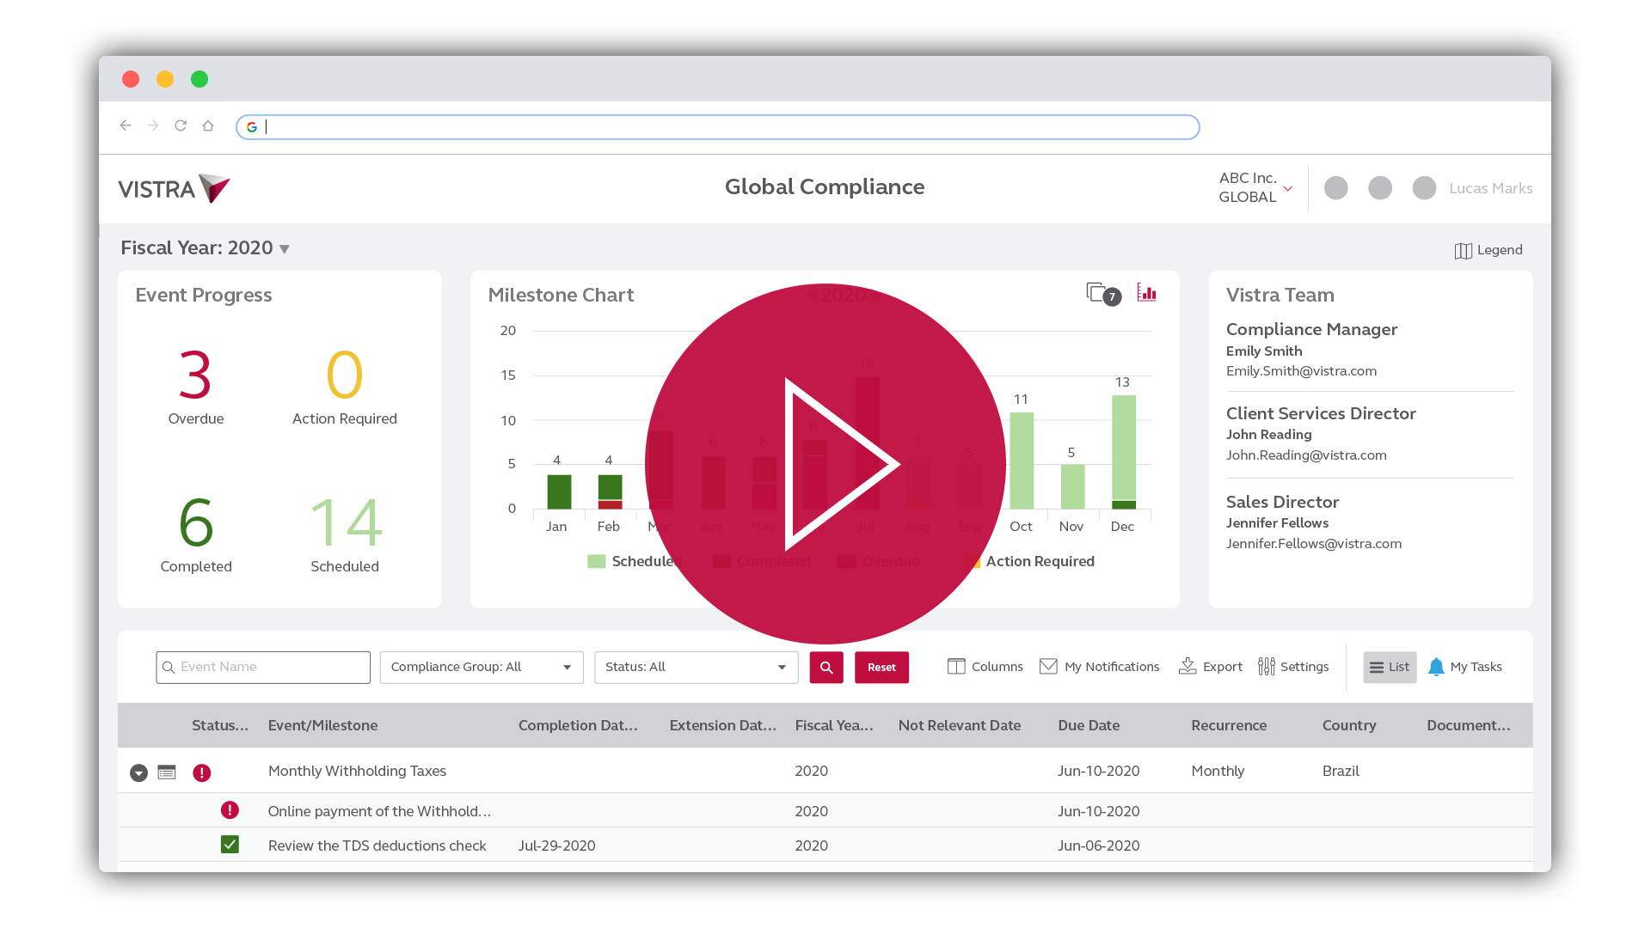The image size is (1651, 928).
Task: Click John.Reading@vistra.com email
Action: pos(1306,455)
